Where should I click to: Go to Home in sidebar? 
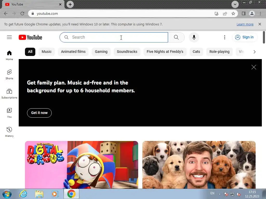[x=9, y=55]
